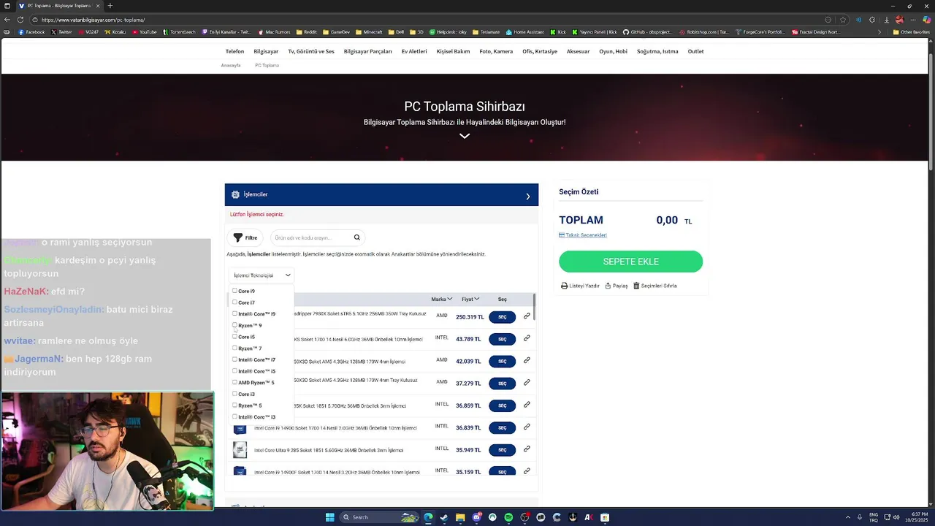
Task: Open Spotify from the taskbar
Action: tap(508, 517)
